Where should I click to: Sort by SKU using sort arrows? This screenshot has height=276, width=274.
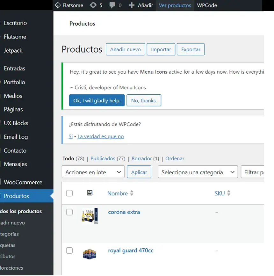point(229,193)
